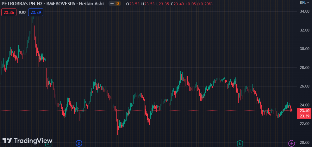The height and width of the screenshot is (147, 312).
Task: Click the 34.00 price axis label
Action: coord(304,11)
